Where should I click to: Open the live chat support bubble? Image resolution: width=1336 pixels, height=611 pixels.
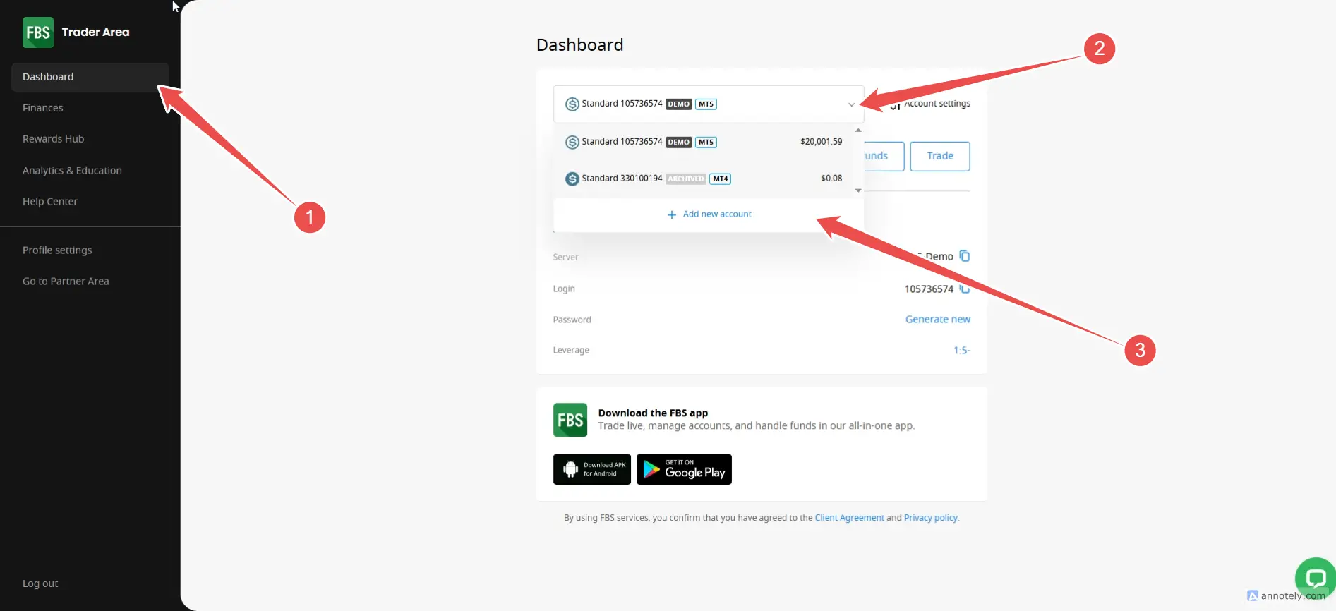click(x=1315, y=579)
